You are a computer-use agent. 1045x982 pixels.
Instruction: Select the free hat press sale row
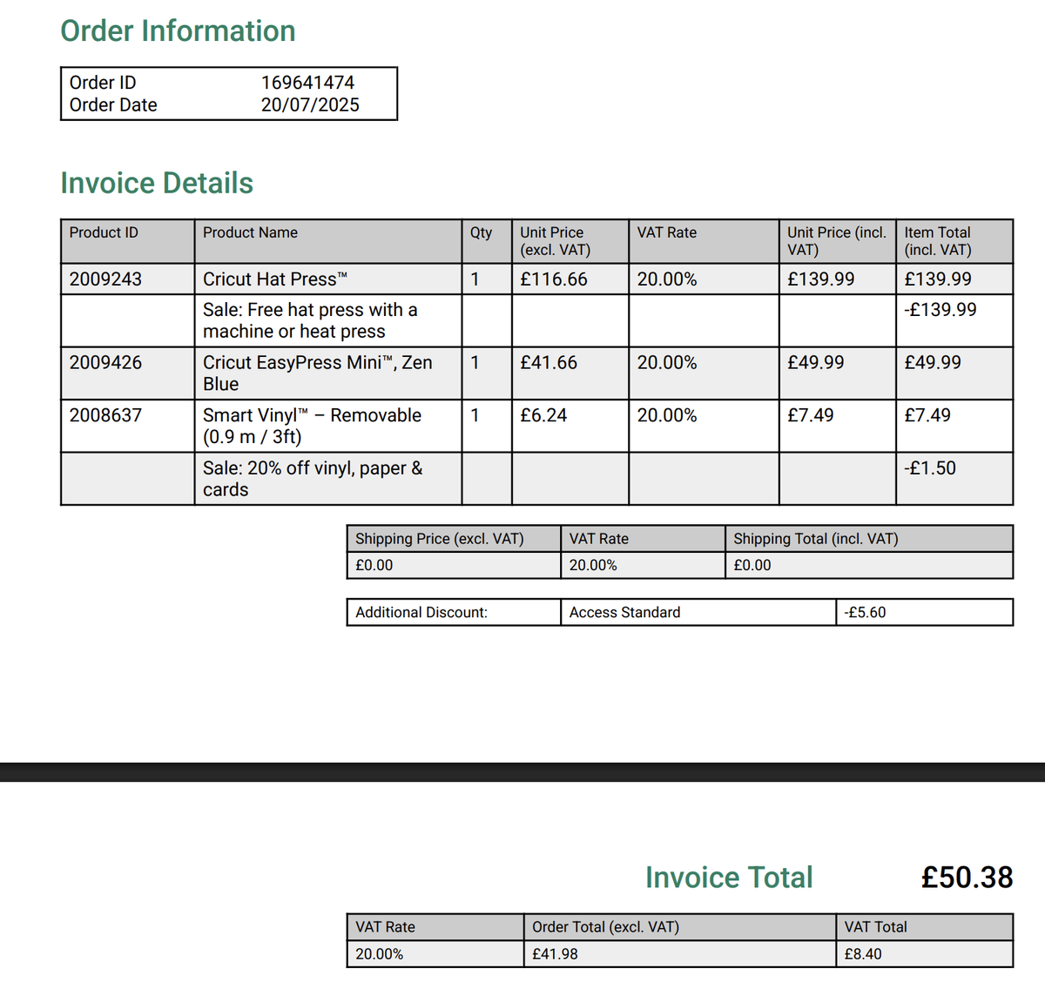(x=536, y=321)
